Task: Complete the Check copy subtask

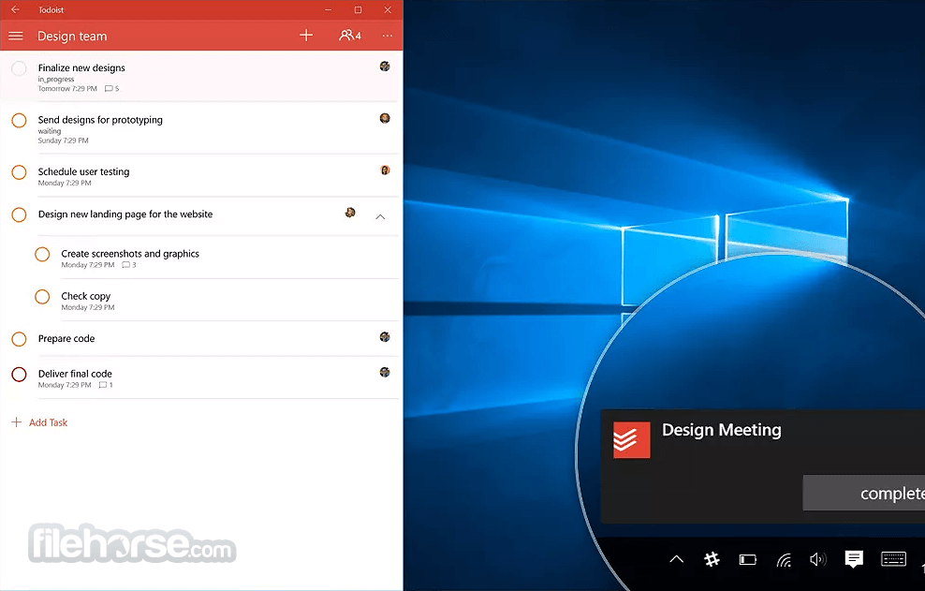Action: tap(42, 296)
